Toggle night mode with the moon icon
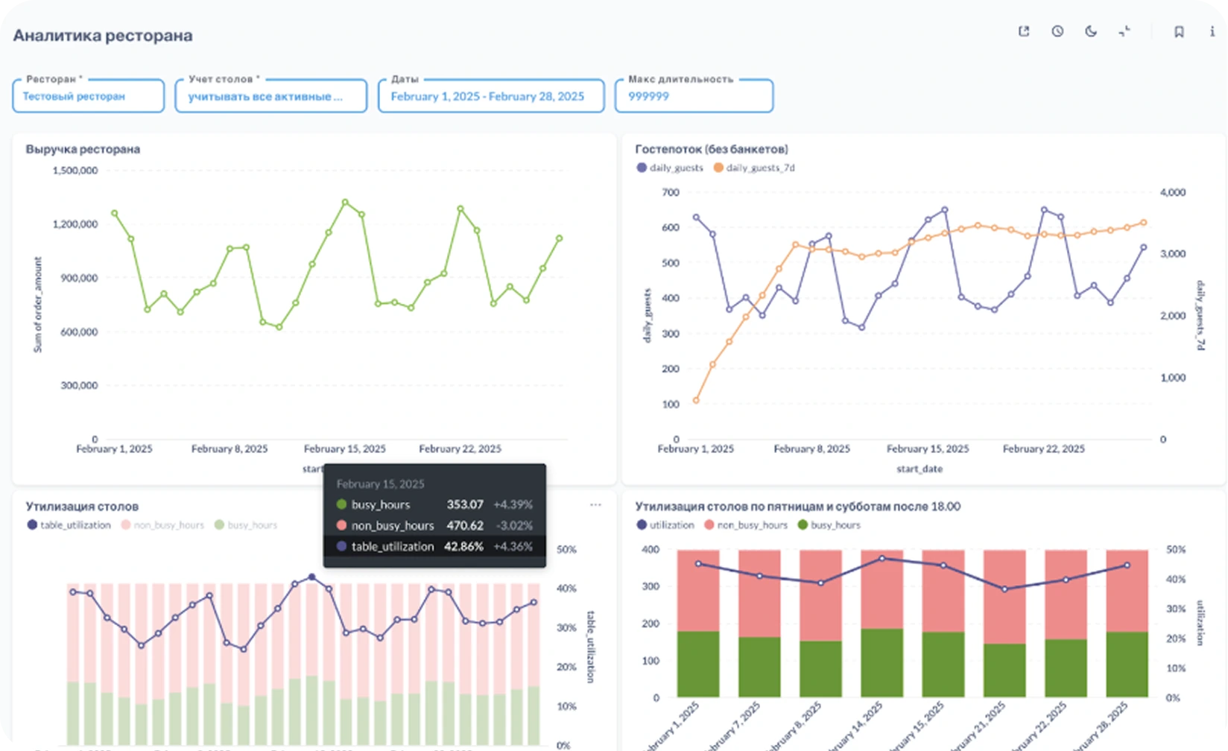This screenshot has width=1228, height=751. pyautogui.click(x=1091, y=31)
